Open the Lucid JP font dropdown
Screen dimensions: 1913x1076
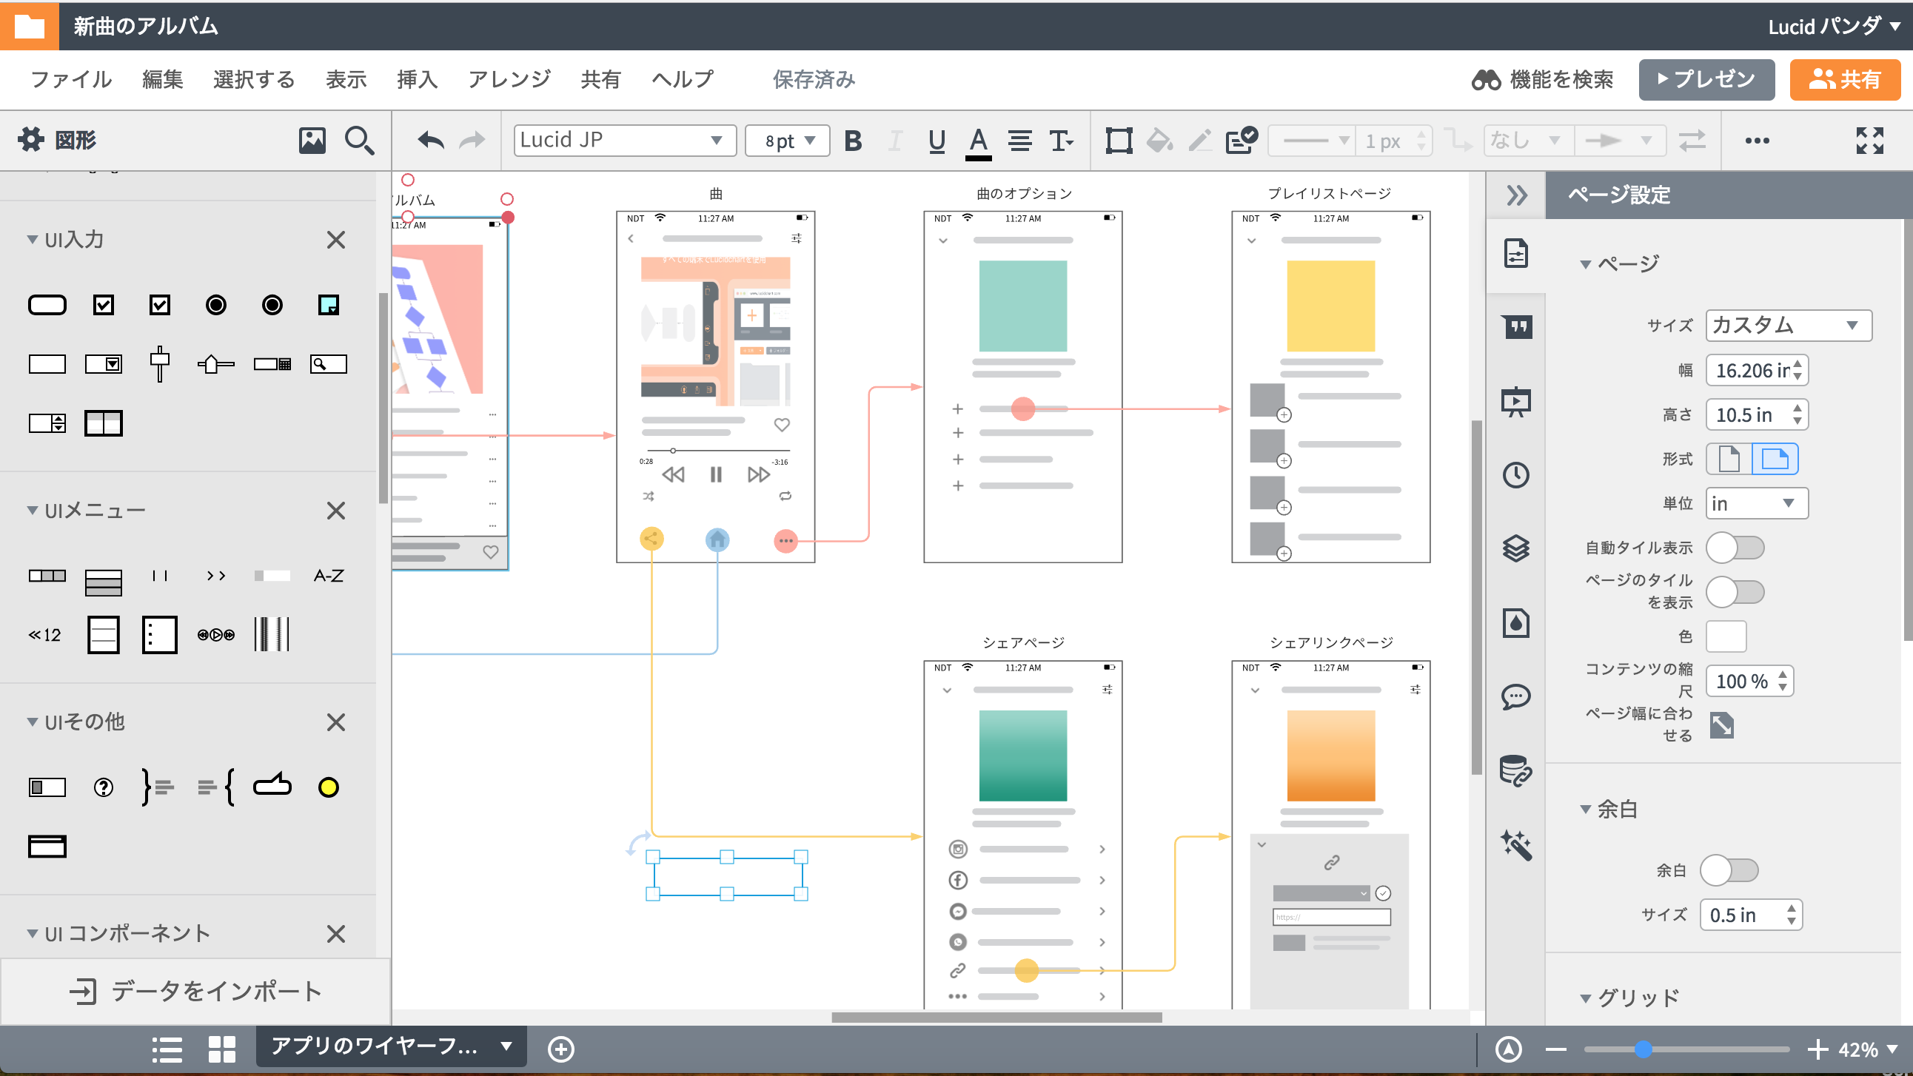[x=624, y=141]
